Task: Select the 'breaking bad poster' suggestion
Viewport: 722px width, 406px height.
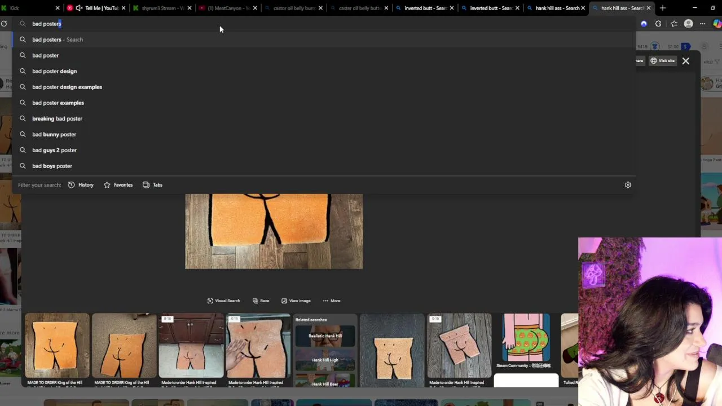Action: pyautogui.click(x=324, y=118)
